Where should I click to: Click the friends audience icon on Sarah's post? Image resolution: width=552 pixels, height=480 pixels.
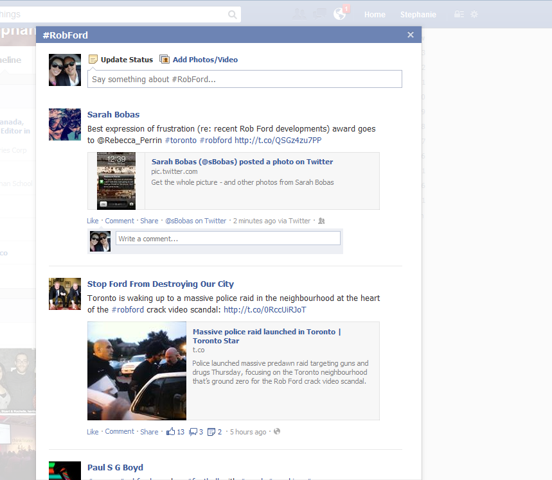[321, 221]
